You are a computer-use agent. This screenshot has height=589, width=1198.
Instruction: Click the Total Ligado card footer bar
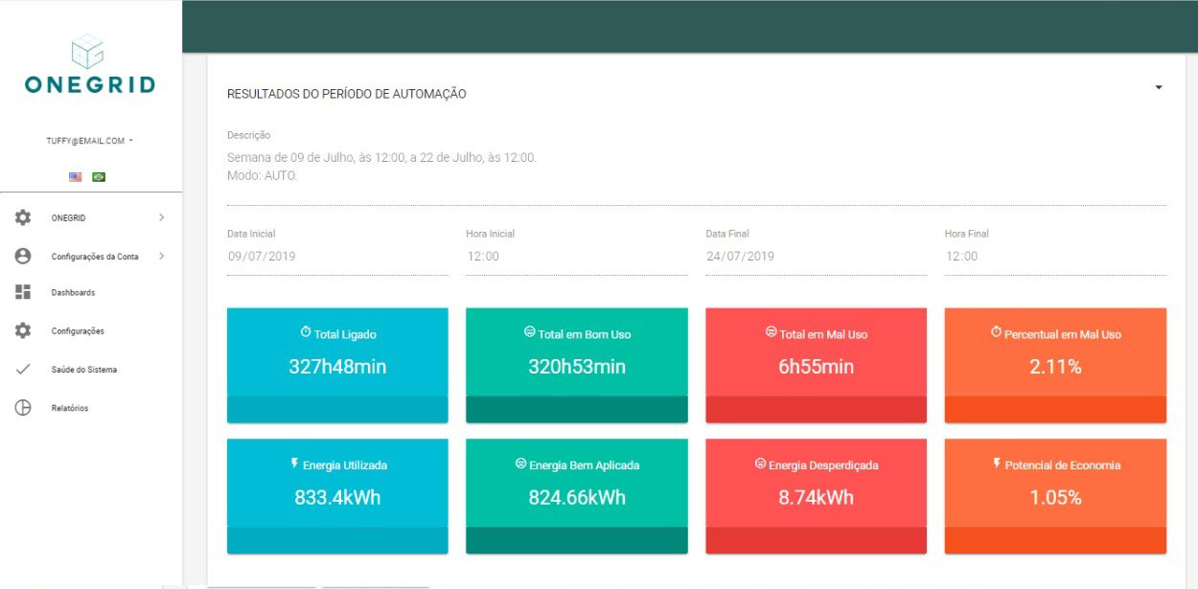337,409
